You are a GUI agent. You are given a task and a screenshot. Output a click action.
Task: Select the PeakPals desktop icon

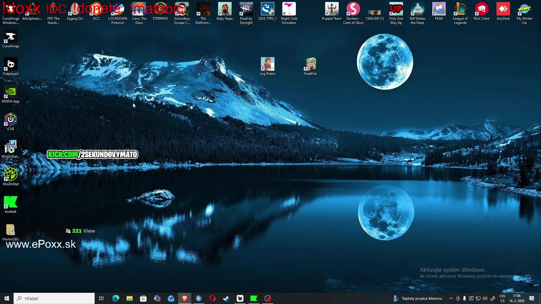coord(311,67)
